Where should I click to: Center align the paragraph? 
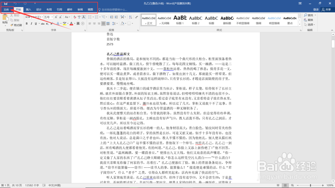tap(94, 23)
